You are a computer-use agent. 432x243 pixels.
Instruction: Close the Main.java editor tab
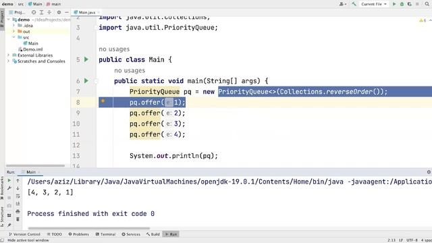(x=99, y=12)
